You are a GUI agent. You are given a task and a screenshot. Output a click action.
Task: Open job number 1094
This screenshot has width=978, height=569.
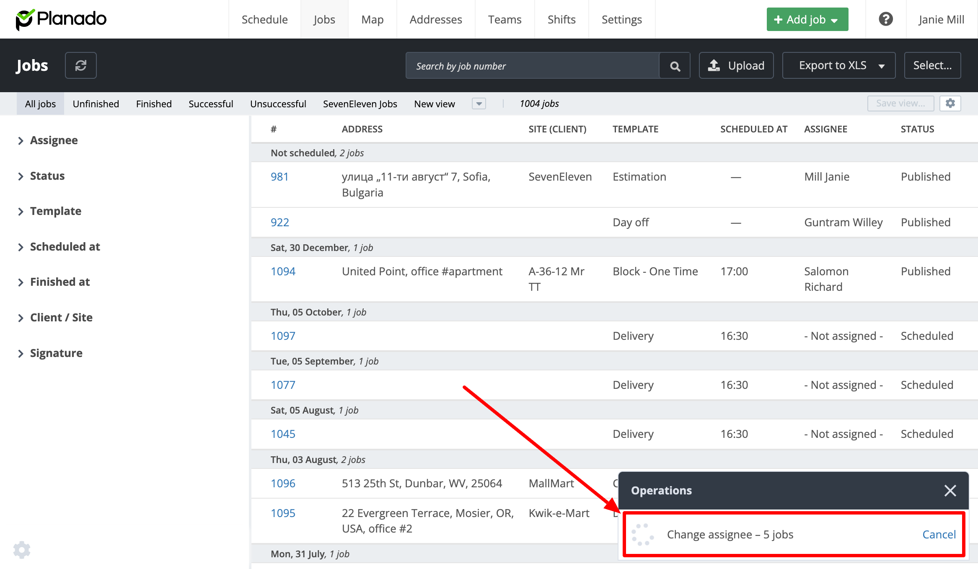(283, 272)
